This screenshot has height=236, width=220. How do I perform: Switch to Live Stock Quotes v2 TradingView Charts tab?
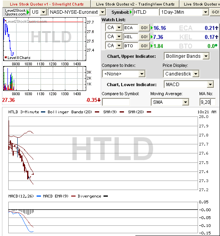point(135,4)
